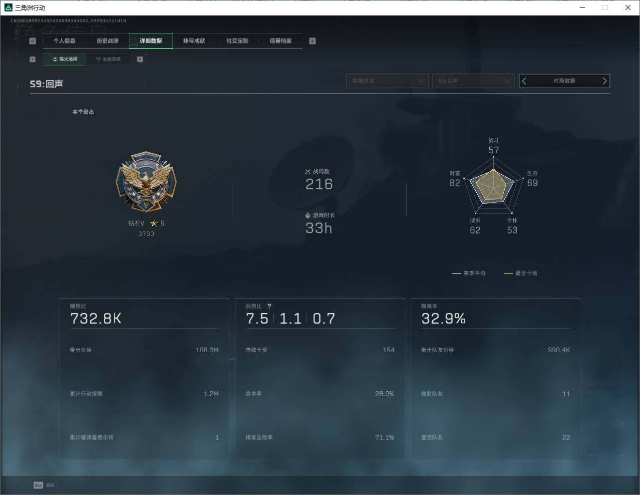The width and height of the screenshot is (640, 495).
Task: Select the 详细数据 tab
Action: click(x=151, y=41)
